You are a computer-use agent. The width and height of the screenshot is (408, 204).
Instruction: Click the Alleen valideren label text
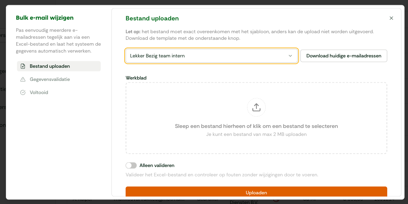157,165
